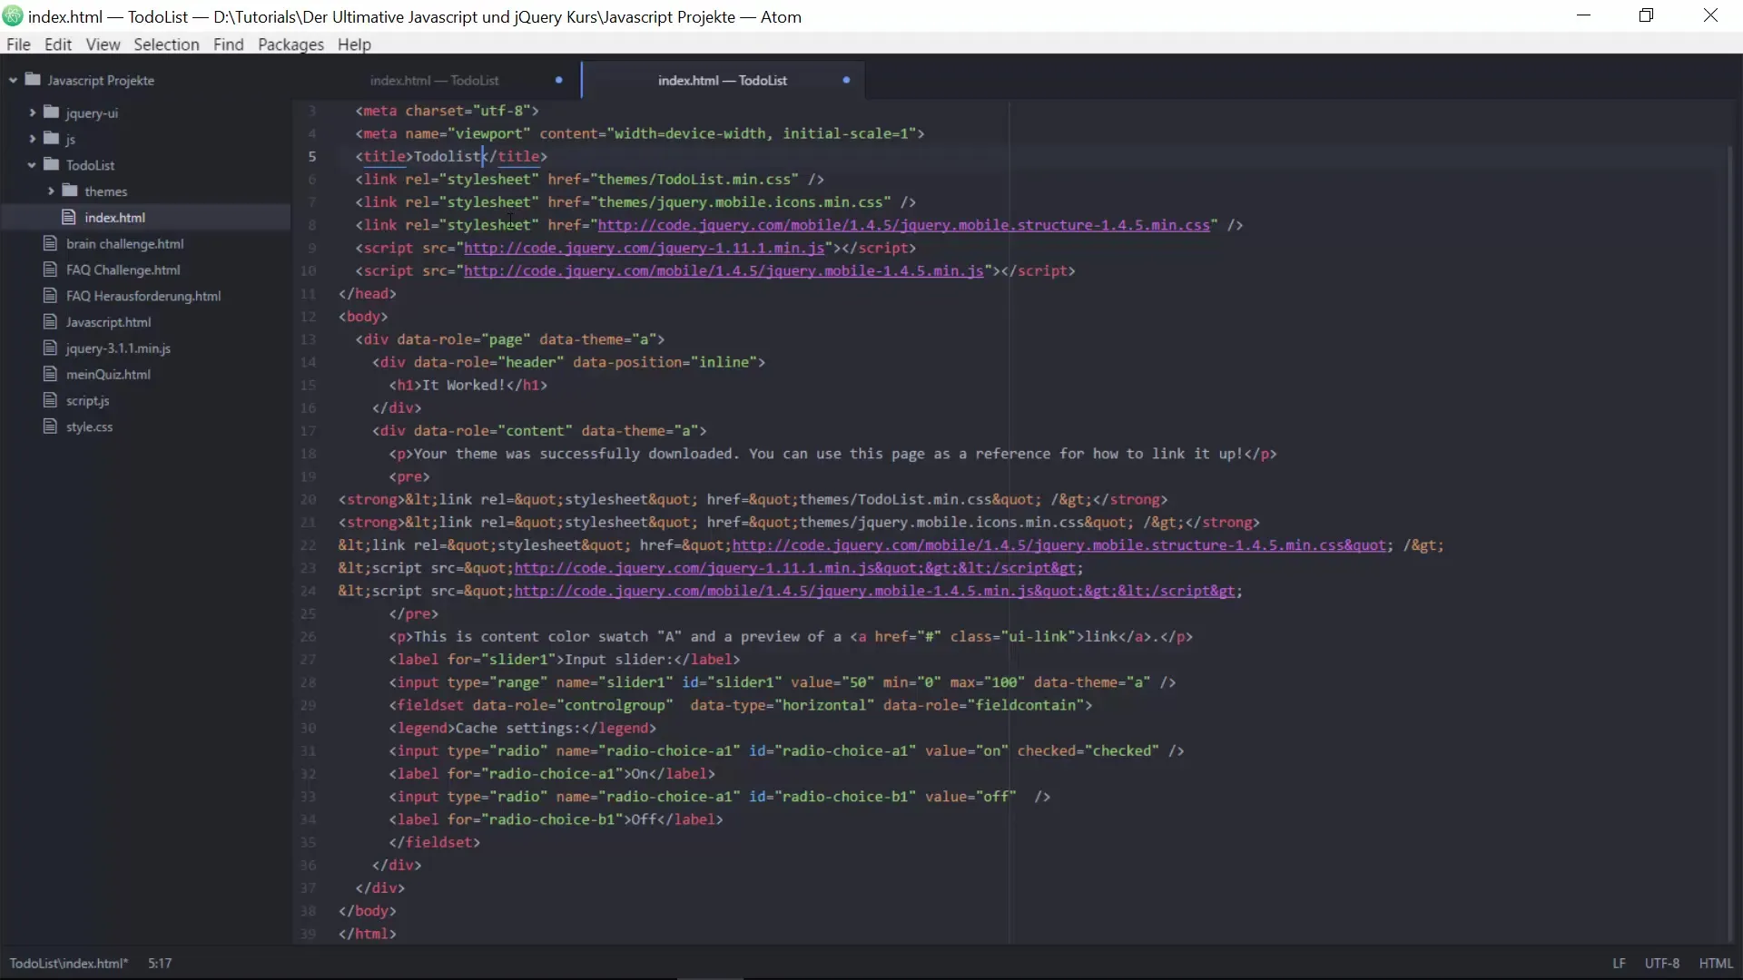Screen dimensions: 1743x980
Task: Open Javascript.html from the tree view
Action: (108, 322)
